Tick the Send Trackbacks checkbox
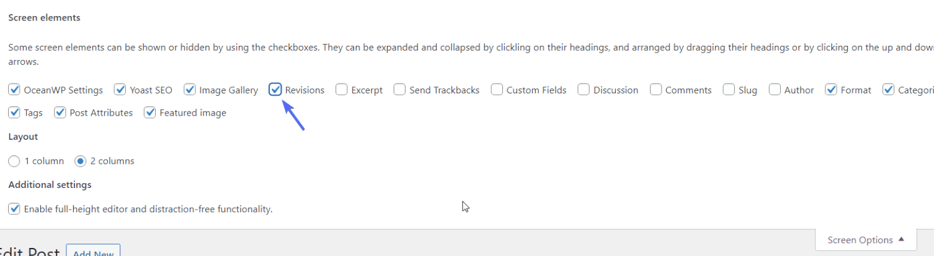Viewport: 934px width, 256px height. coord(400,90)
